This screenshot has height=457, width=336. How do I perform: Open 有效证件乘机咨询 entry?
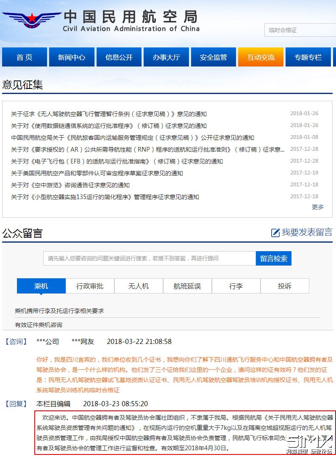[x=39, y=325]
